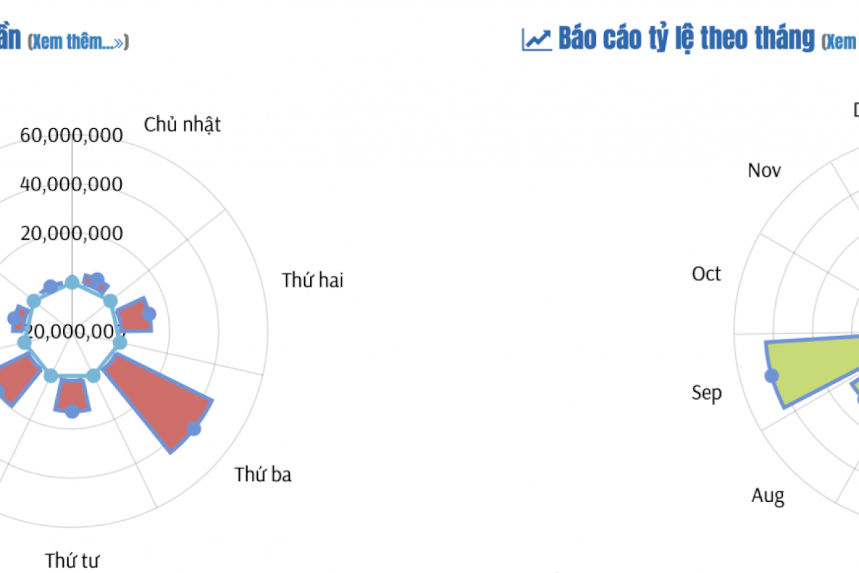The height and width of the screenshot is (573, 859).
Task: Select the Chủ nhật axis label
Action: click(x=183, y=125)
